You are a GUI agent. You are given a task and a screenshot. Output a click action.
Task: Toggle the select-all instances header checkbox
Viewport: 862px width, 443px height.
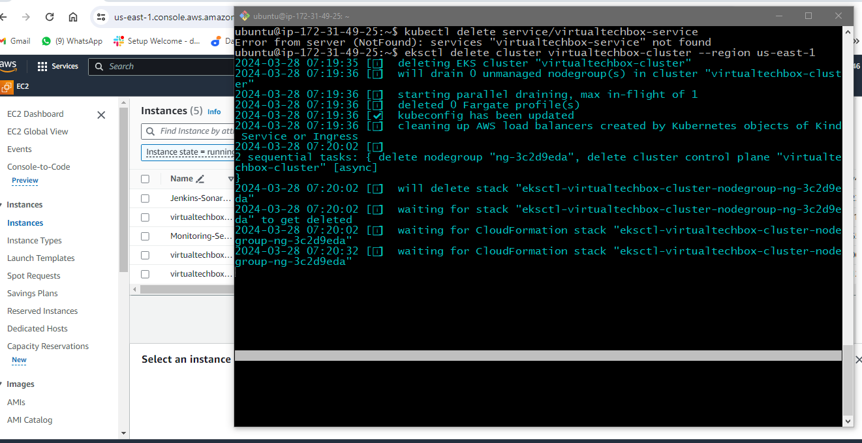point(145,179)
